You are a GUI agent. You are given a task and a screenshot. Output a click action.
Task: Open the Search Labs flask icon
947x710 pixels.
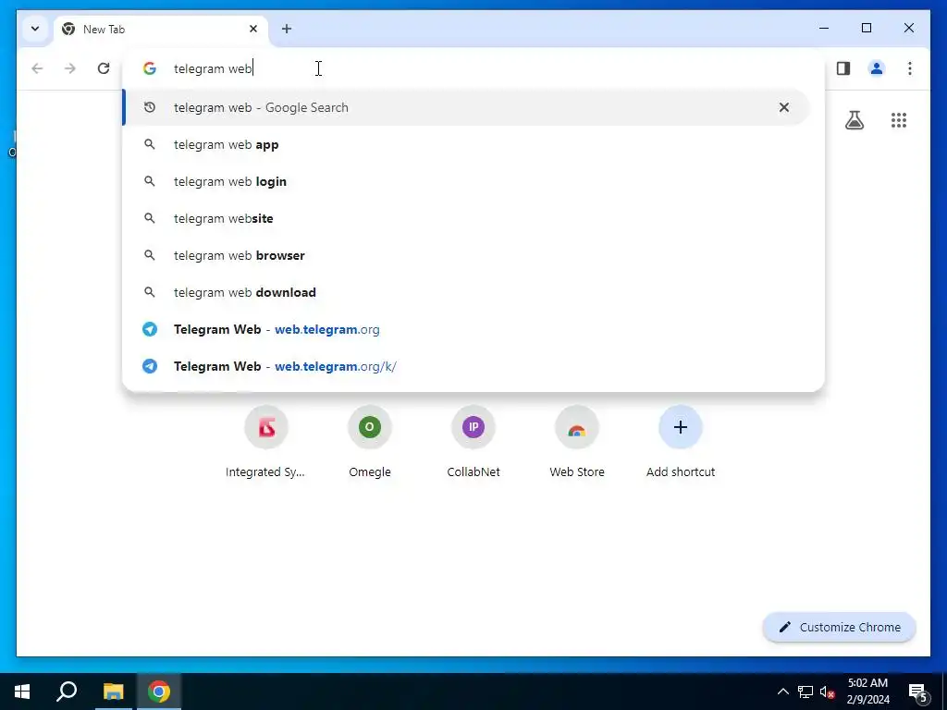coord(854,120)
